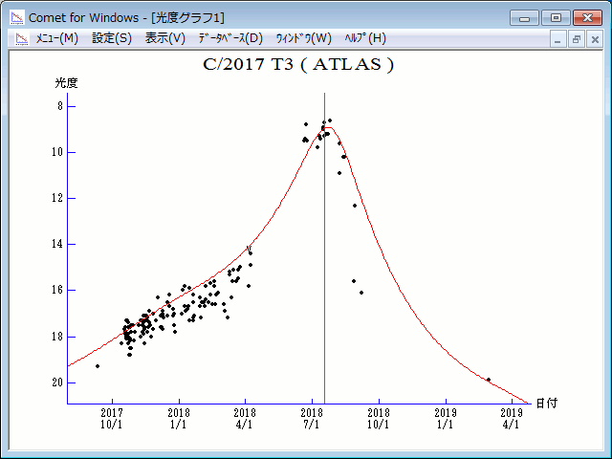612x459 pixels.
Task: Click the Comet for Windows title bar icon
Action: point(16,16)
